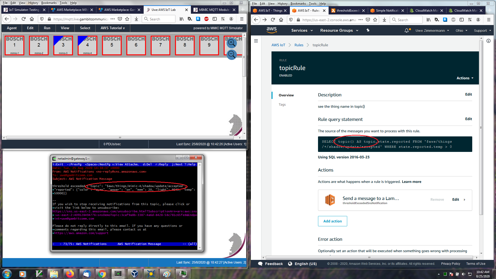Select BOSCH agent 1 mimic-1
The image size is (496, 279).
point(14,45)
